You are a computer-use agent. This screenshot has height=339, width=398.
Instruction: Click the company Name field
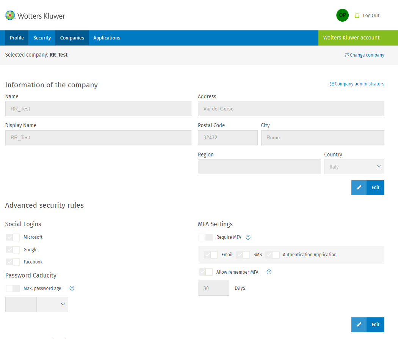pyautogui.click(x=98, y=109)
